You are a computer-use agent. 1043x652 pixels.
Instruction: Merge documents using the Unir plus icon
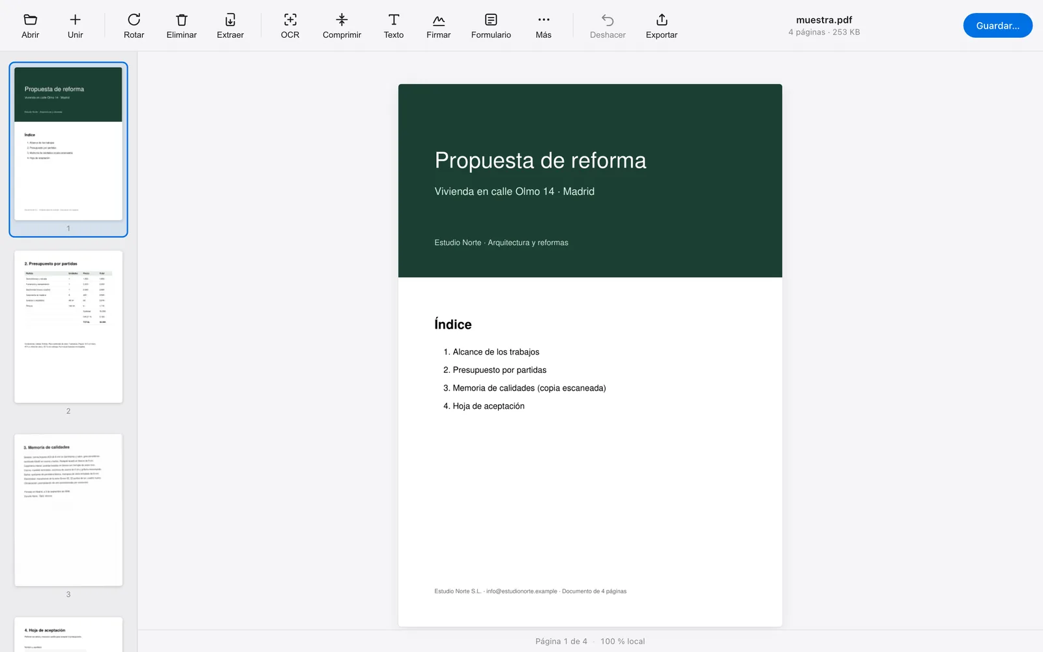[75, 20]
